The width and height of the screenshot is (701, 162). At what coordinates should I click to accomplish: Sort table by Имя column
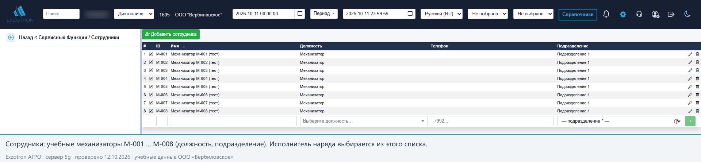175,46
